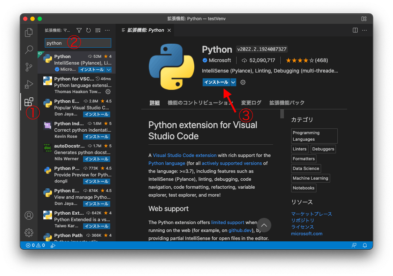
Task: Clear extensions search results icon
Action: [98, 30]
